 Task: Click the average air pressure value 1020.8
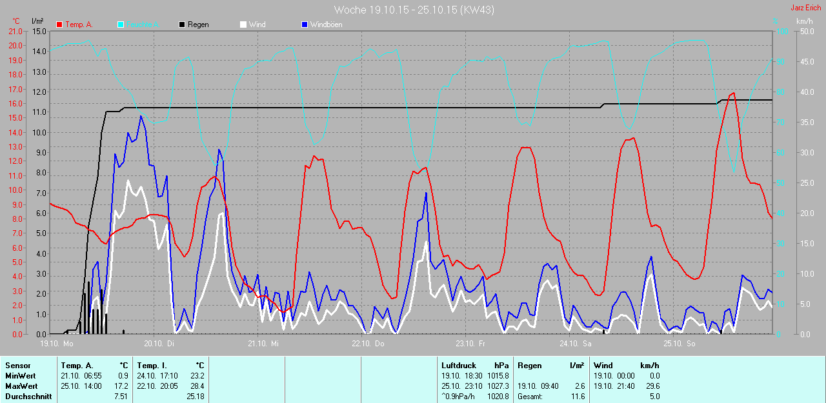(498, 397)
